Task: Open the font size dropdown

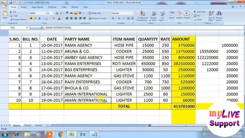Action: pos(53,13)
